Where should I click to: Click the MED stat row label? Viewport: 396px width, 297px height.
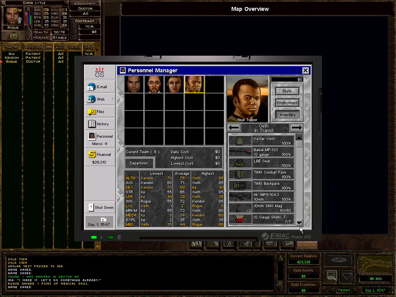[130, 225]
